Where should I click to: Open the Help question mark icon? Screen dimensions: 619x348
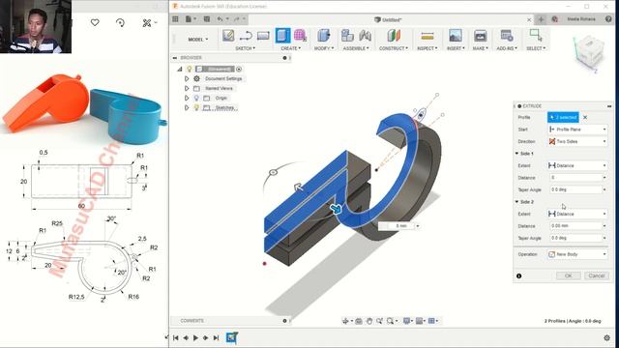pos(608,19)
